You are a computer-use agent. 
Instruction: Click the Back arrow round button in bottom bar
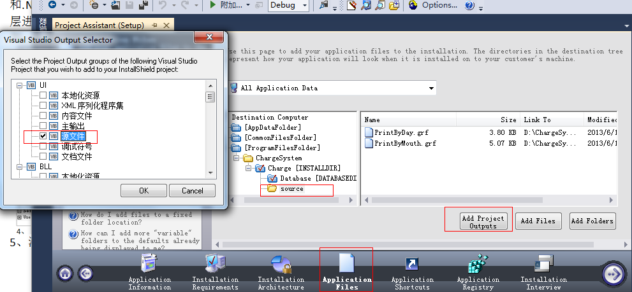[x=85, y=274]
